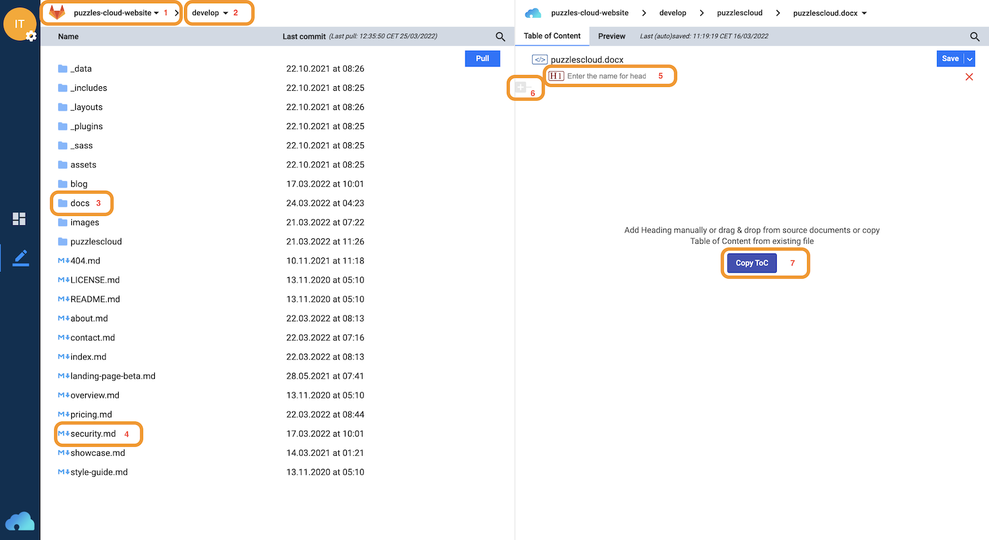This screenshot has width=989, height=540.
Task: Click the 28.05.2021 at 07:41 commit date
Action: tap(325, 376)
